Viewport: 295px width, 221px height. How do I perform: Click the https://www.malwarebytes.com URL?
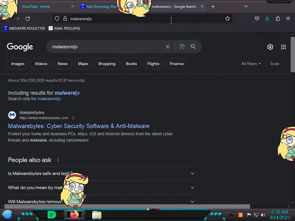pos(44,118)
